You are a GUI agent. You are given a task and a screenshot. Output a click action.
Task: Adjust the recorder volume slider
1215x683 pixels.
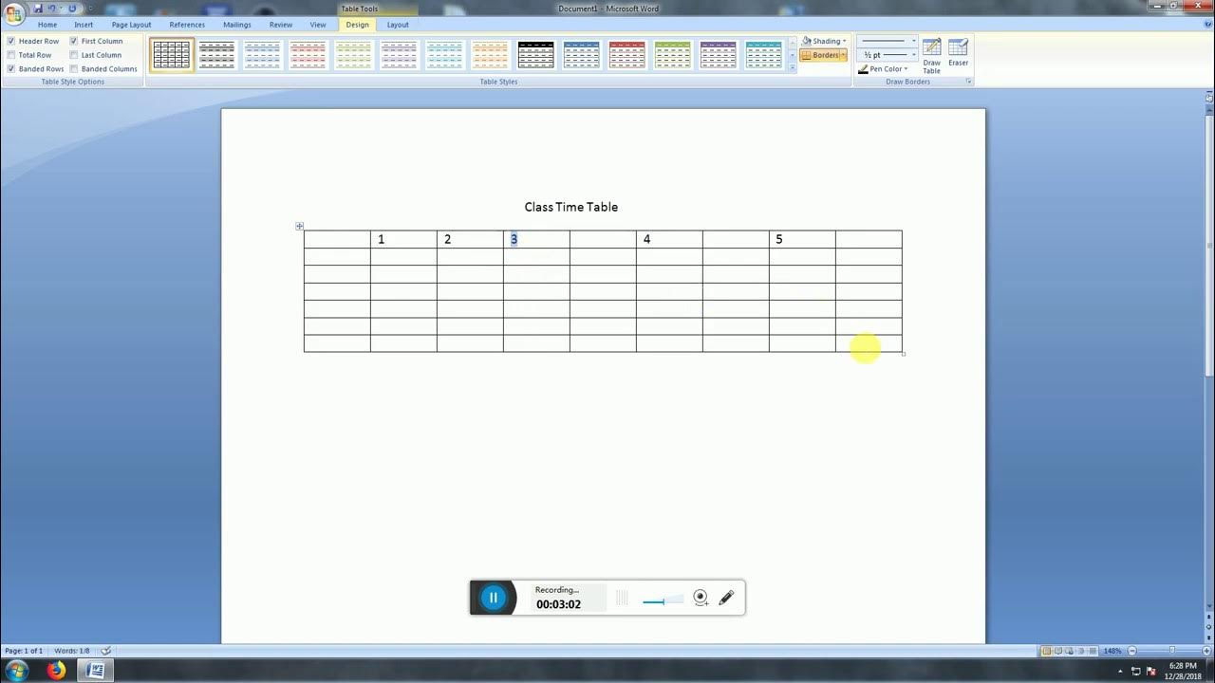[x=663, y=600]
